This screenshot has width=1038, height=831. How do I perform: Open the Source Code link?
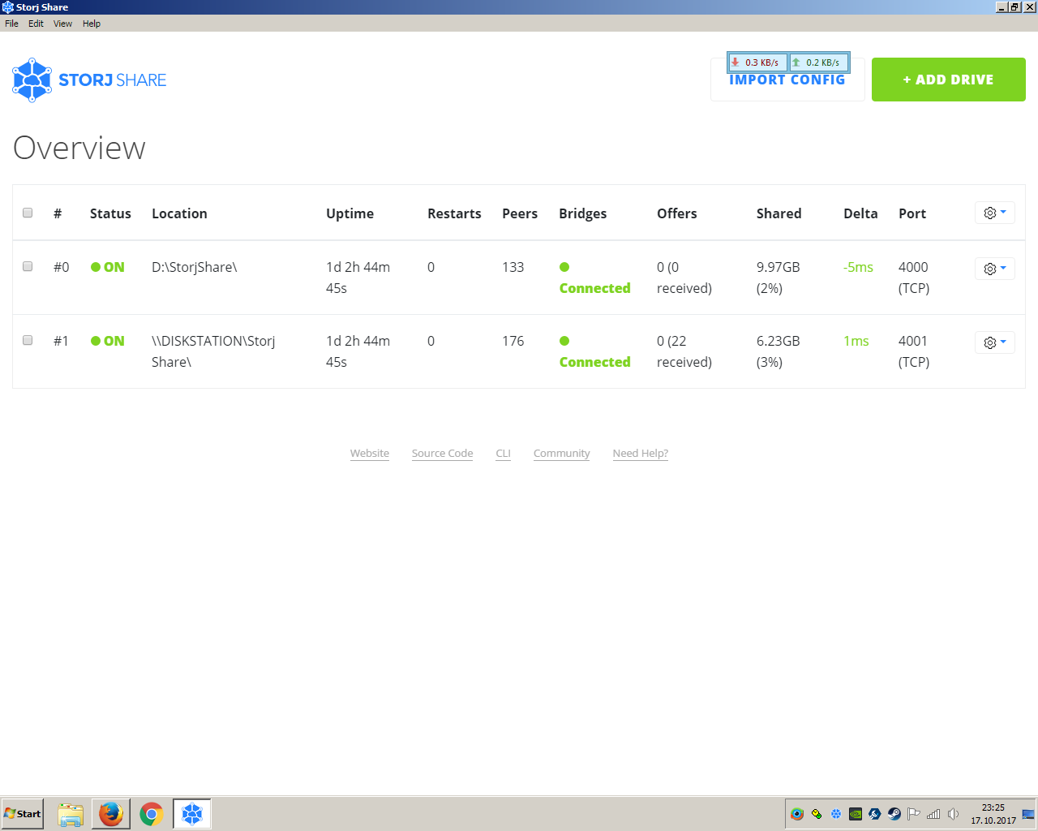pyautogui.click(x=442, y=453)
